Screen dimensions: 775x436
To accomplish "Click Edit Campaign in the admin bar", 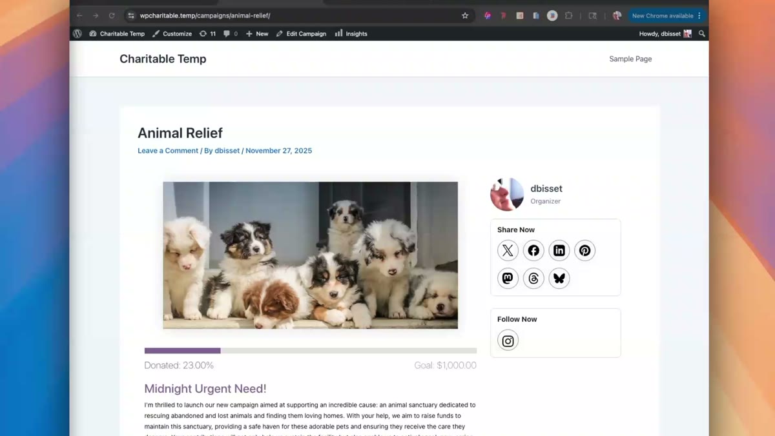I will [x=301, y=34].
